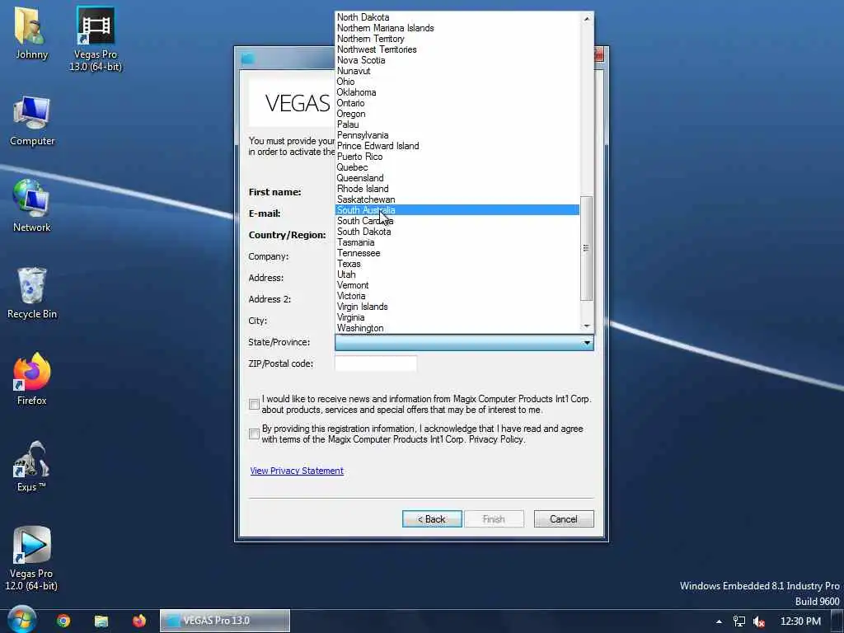Select Virgin Islands from the list
844x633 pixels.
coord(457,307)
